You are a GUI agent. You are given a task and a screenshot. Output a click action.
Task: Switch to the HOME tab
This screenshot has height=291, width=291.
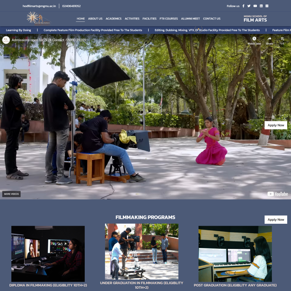click(80, 19)
